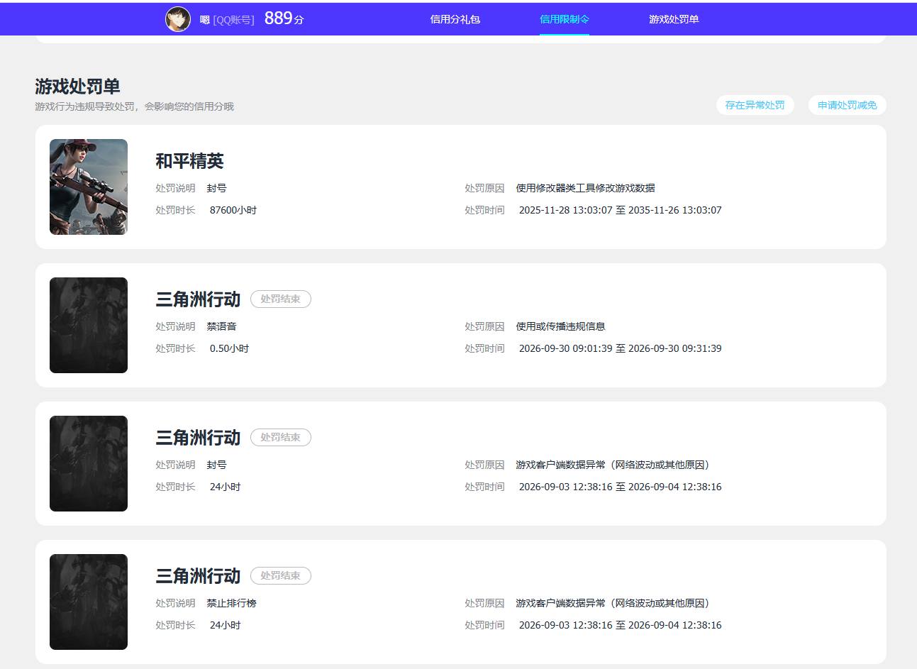Viewport: 917px width, 669px height.
Task: Click the 封号 description on the 和平精英 card
Action: [x=217, y=188]
